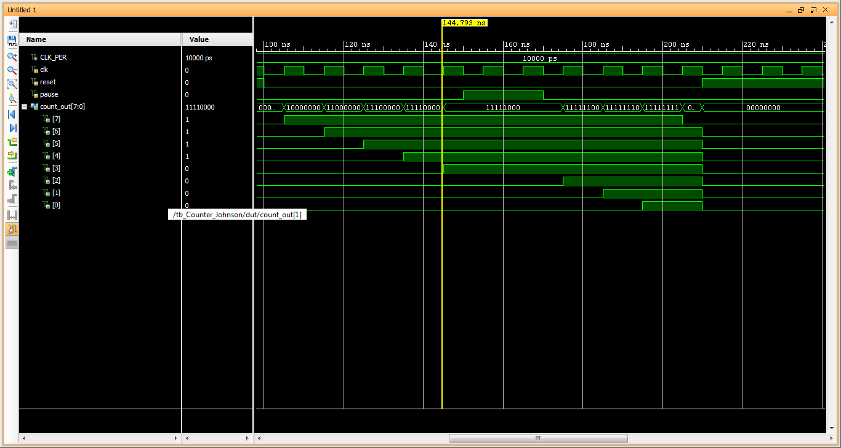This screenshot has height=448, width=841.
Task: Click the 144.793 ns cursor time label
Action: click(x=464, y=23)
